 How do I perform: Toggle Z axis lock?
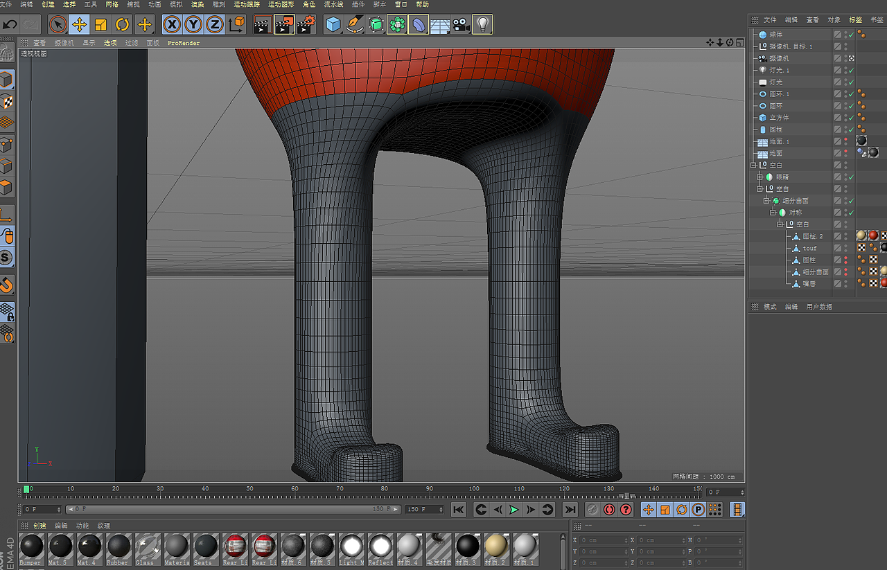(x=215, y=25)
